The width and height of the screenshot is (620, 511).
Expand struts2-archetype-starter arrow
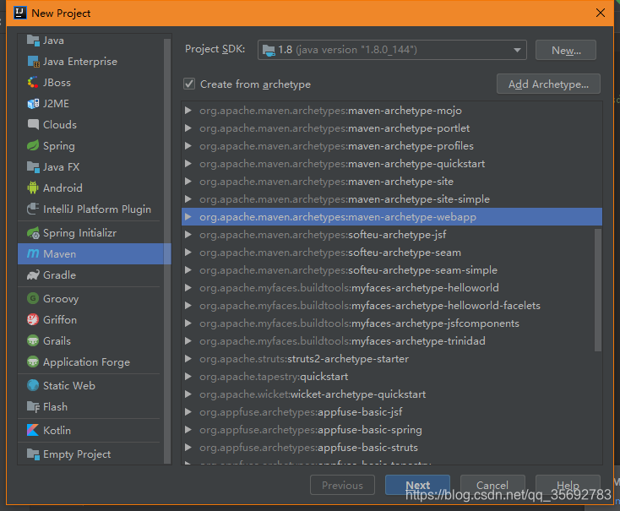pyautogui.click(x=188, y=359)
